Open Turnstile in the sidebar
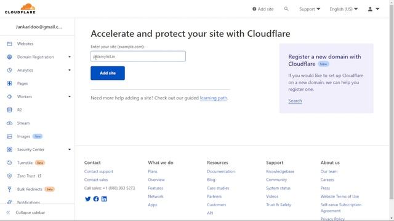Viewport: 394px width, 221px height. pos(25,163)
